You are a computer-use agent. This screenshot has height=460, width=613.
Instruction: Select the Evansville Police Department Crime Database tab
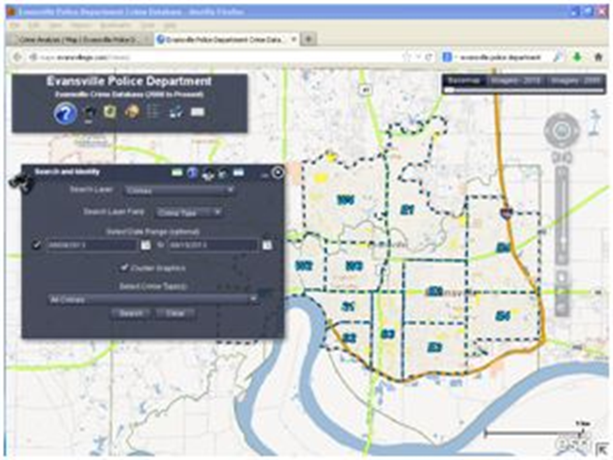pos(226,40)
